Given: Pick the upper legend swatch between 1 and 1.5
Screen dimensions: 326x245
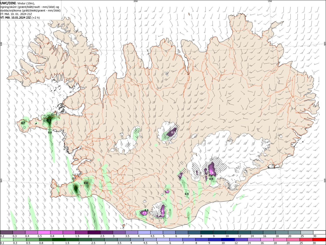Looking at the screenshot, I should (x=69, y=232).
